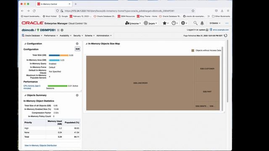The height and width of the screenshot is (151, 269).
Task: Select the None priority row
Action: point(52,133)
